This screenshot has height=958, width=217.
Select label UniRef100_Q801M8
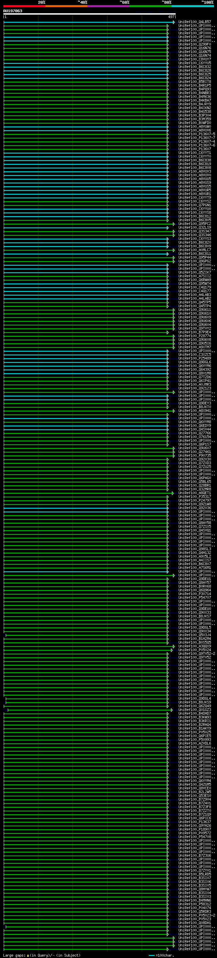(195, 373)
